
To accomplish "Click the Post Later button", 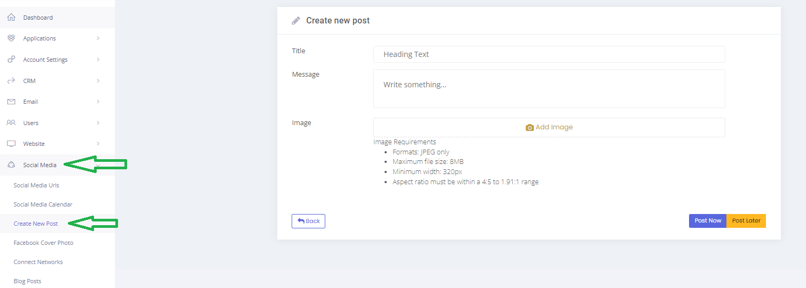I will 746,221.
